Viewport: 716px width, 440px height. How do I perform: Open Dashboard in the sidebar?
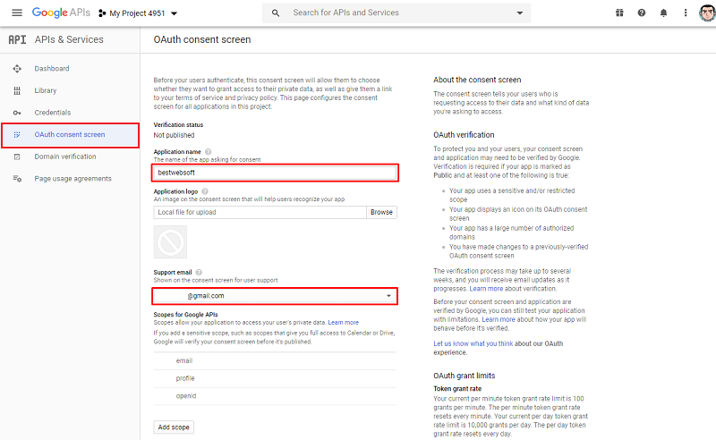(x=52, y=69)
